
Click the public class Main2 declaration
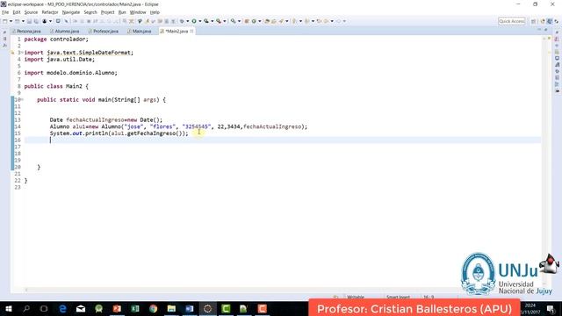(x=56, y=86)
